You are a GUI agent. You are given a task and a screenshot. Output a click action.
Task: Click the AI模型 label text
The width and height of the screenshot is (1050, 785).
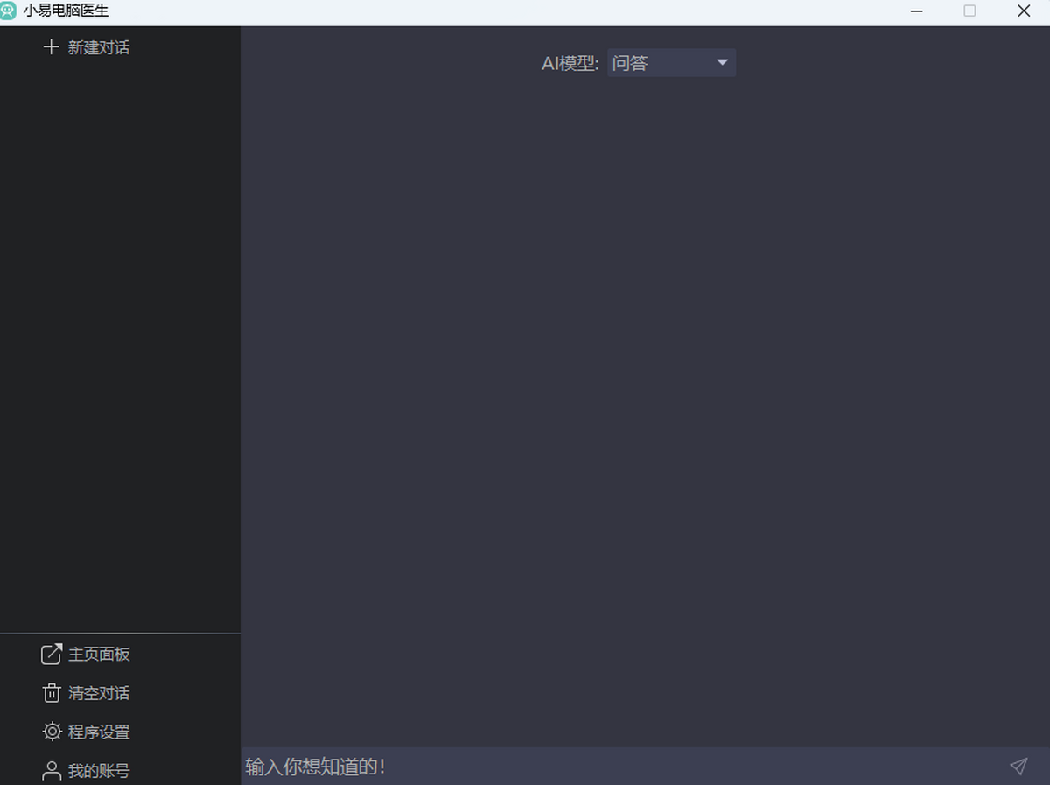pyautogui.click(x=570, y=63)
